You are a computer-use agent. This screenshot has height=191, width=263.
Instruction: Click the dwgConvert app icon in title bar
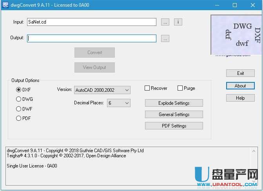5,5
